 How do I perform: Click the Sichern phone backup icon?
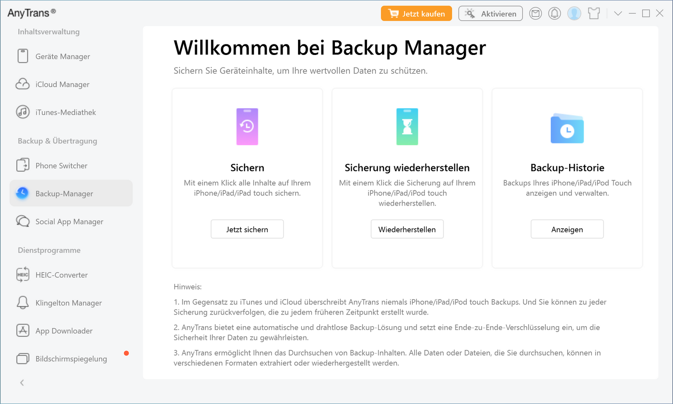click(x=247, y=127)
